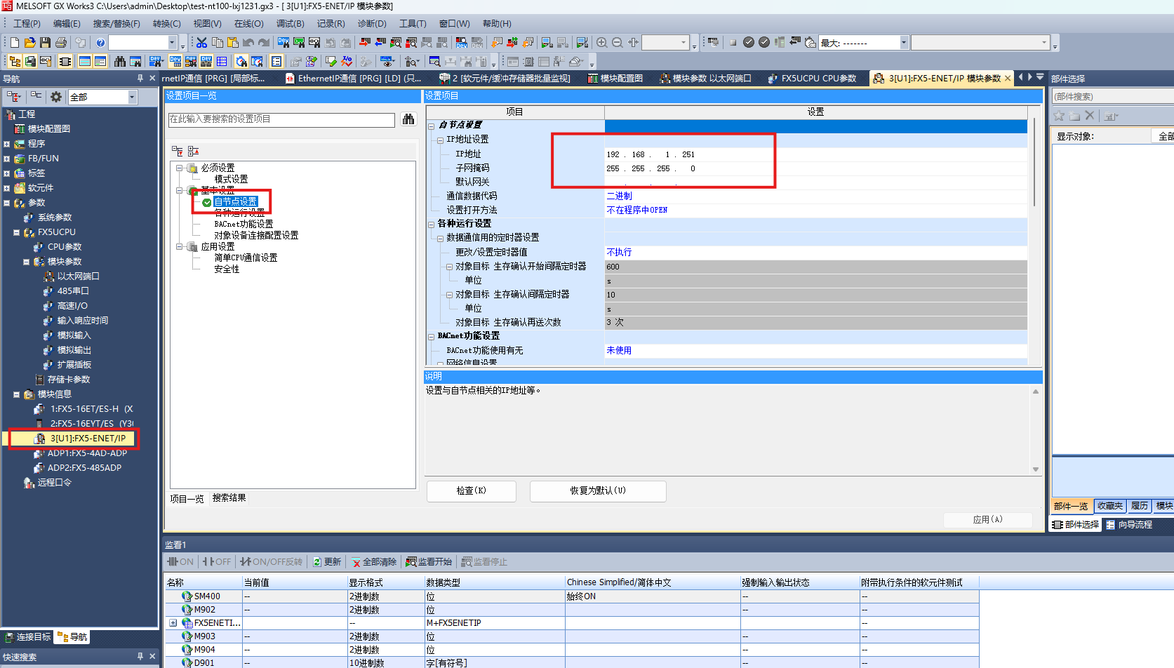Click 更新 in watch toolbar
The height and width of the screenshot is (668, 1174).
click(327, 561)
